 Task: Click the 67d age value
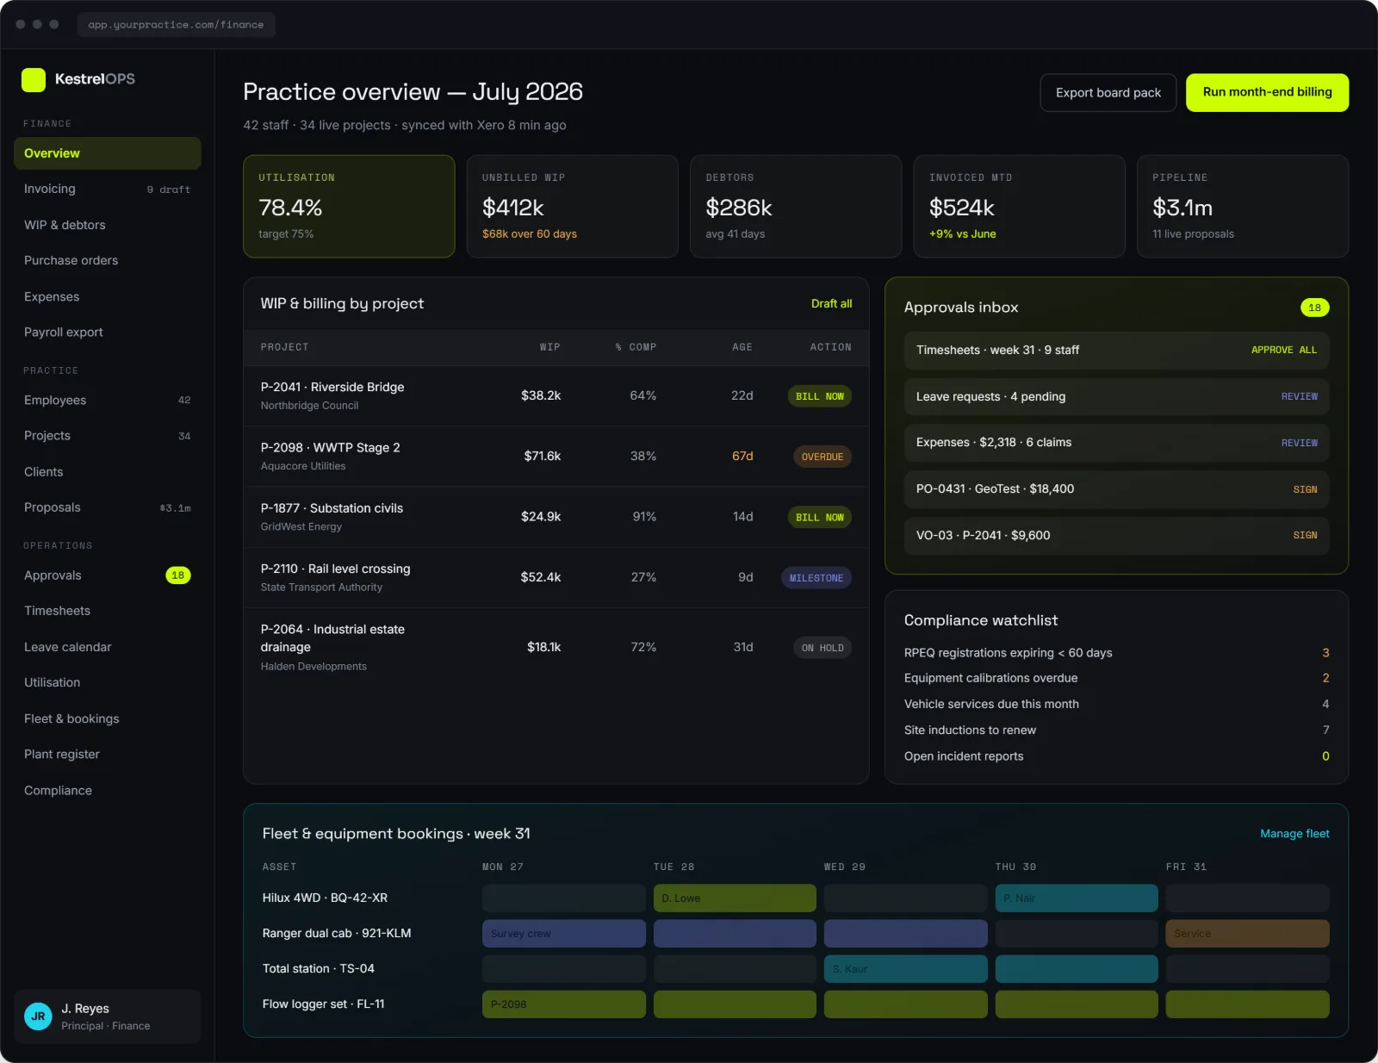tap(742, 456)
